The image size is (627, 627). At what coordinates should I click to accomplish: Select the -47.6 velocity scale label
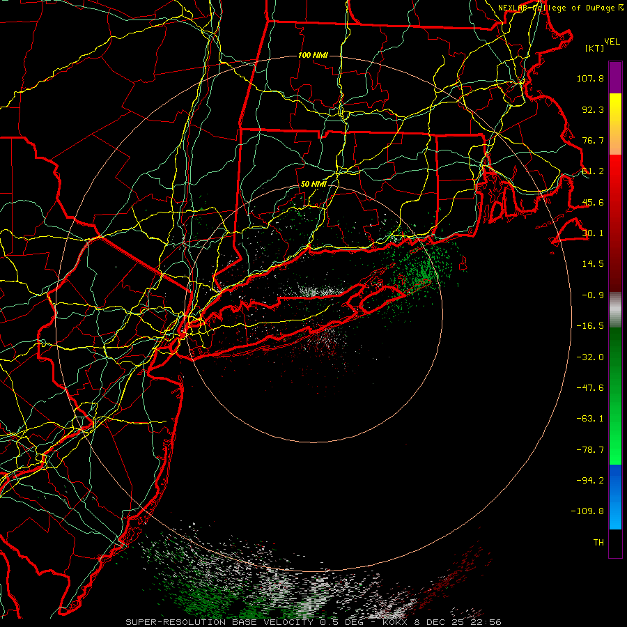pos(590,388)
